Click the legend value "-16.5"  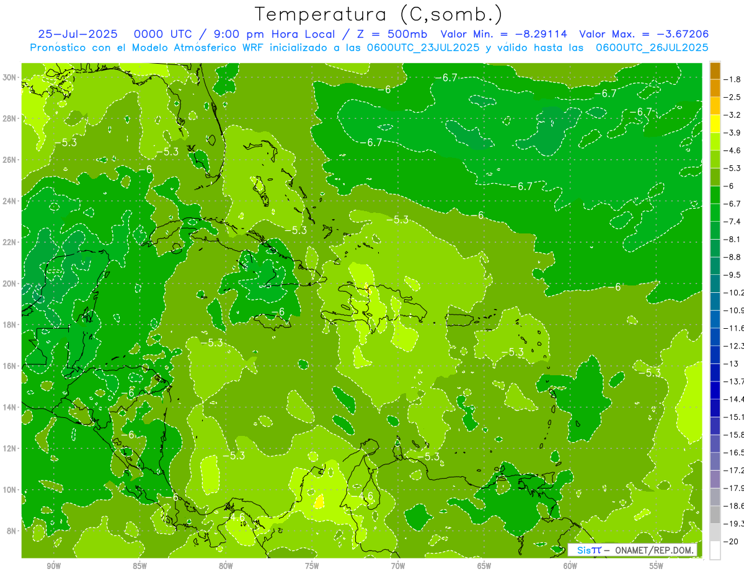click(734, 453)
